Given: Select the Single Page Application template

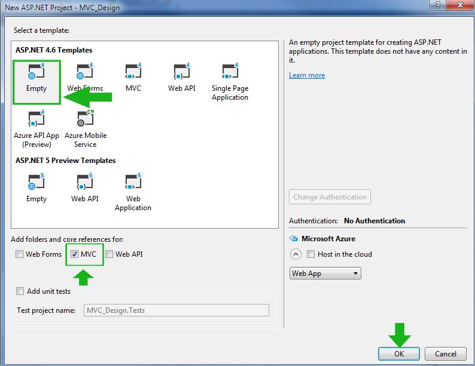Looking at the screenshot, I should 230,82.
